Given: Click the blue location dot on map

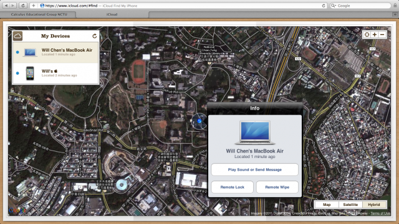Looking at the screenshot, I should point(199,121).
